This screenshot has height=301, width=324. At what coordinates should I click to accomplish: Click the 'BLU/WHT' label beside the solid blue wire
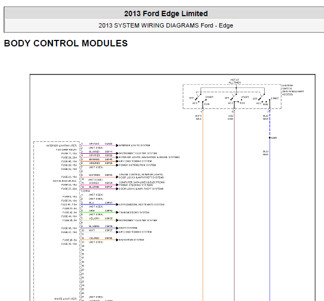coord(266,153)
